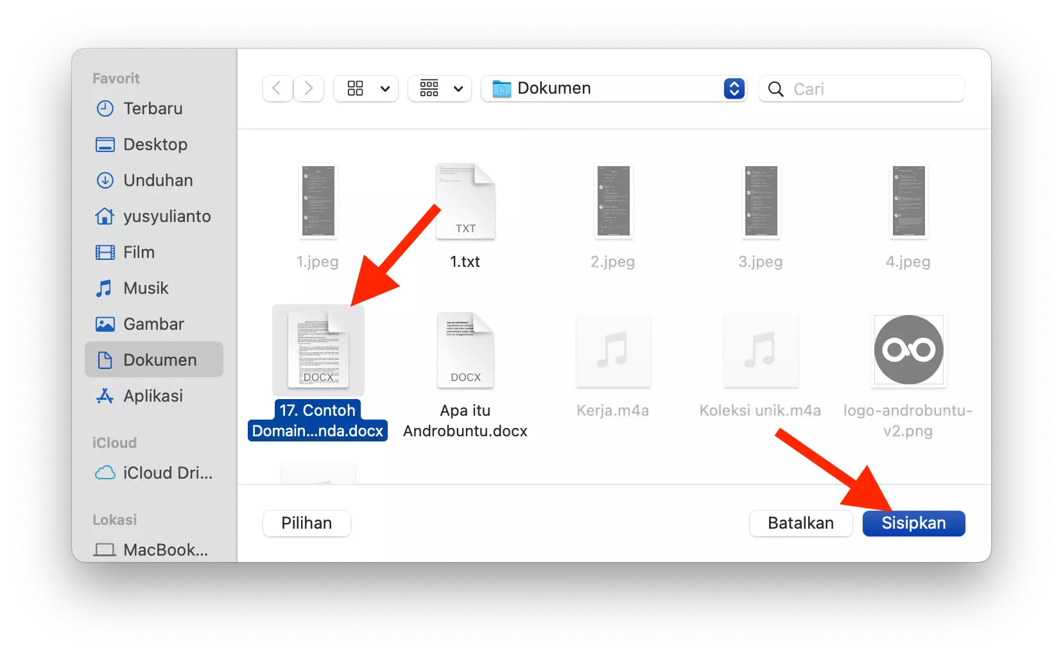This screenshot has width=1063, height=657.
Task: Open the Dokumen path location dropdown
Action: (734, 89)
